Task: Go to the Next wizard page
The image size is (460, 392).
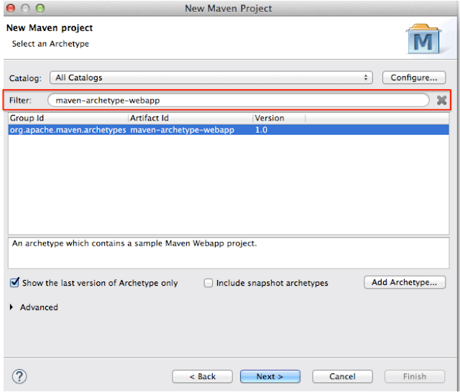Action: pos(270,376)
